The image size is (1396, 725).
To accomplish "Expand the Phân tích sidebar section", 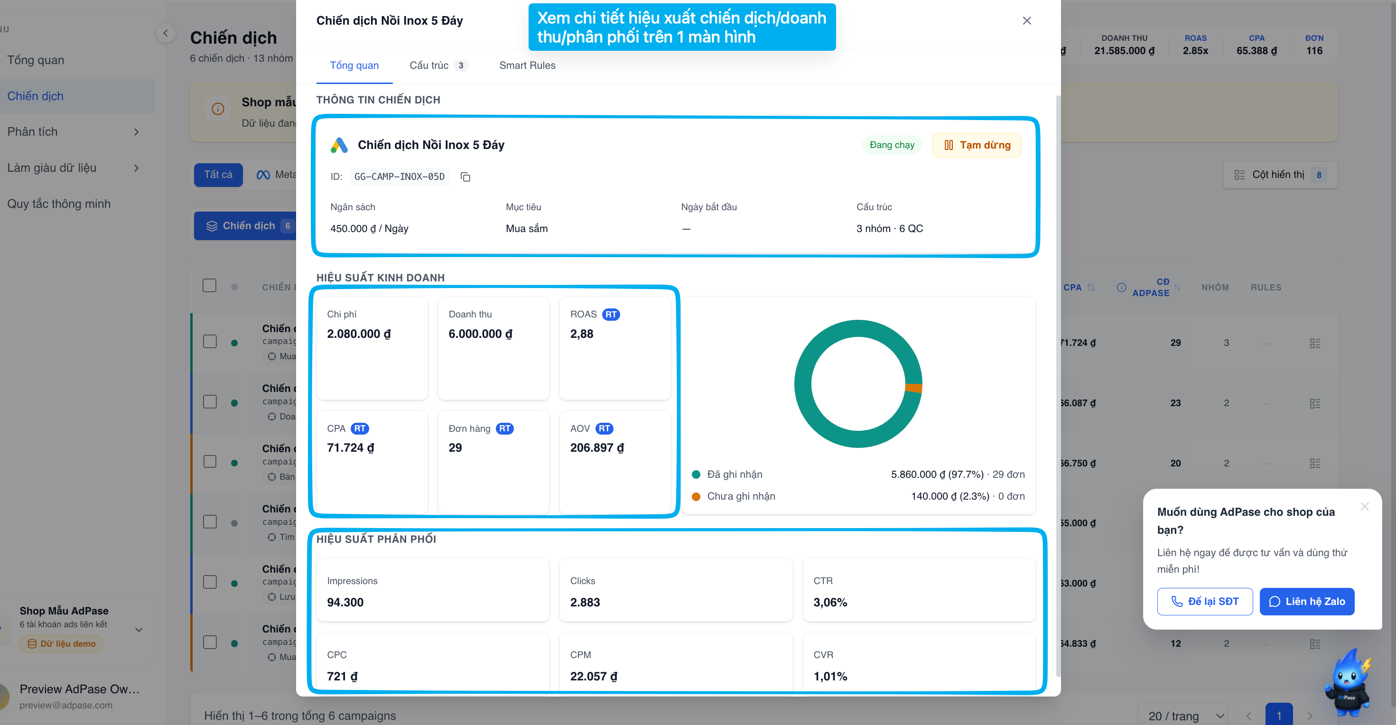I will tap(73, 132).
